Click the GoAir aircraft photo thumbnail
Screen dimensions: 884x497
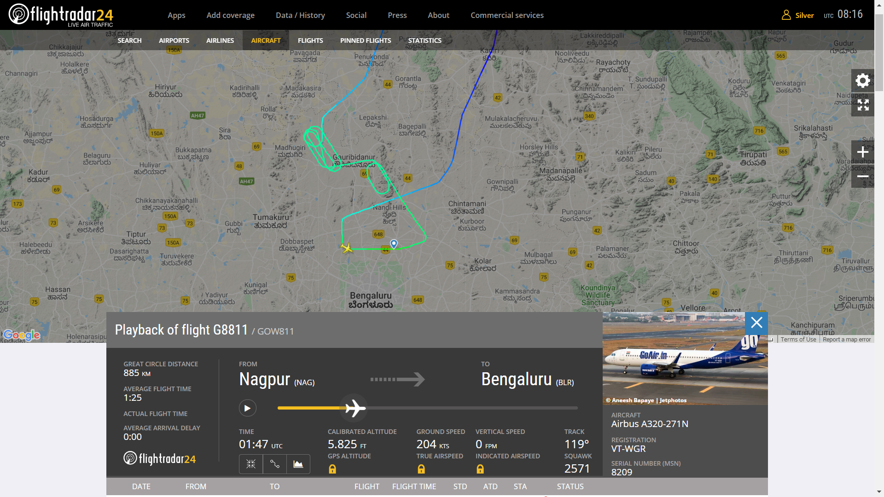[x=685, y=358]
